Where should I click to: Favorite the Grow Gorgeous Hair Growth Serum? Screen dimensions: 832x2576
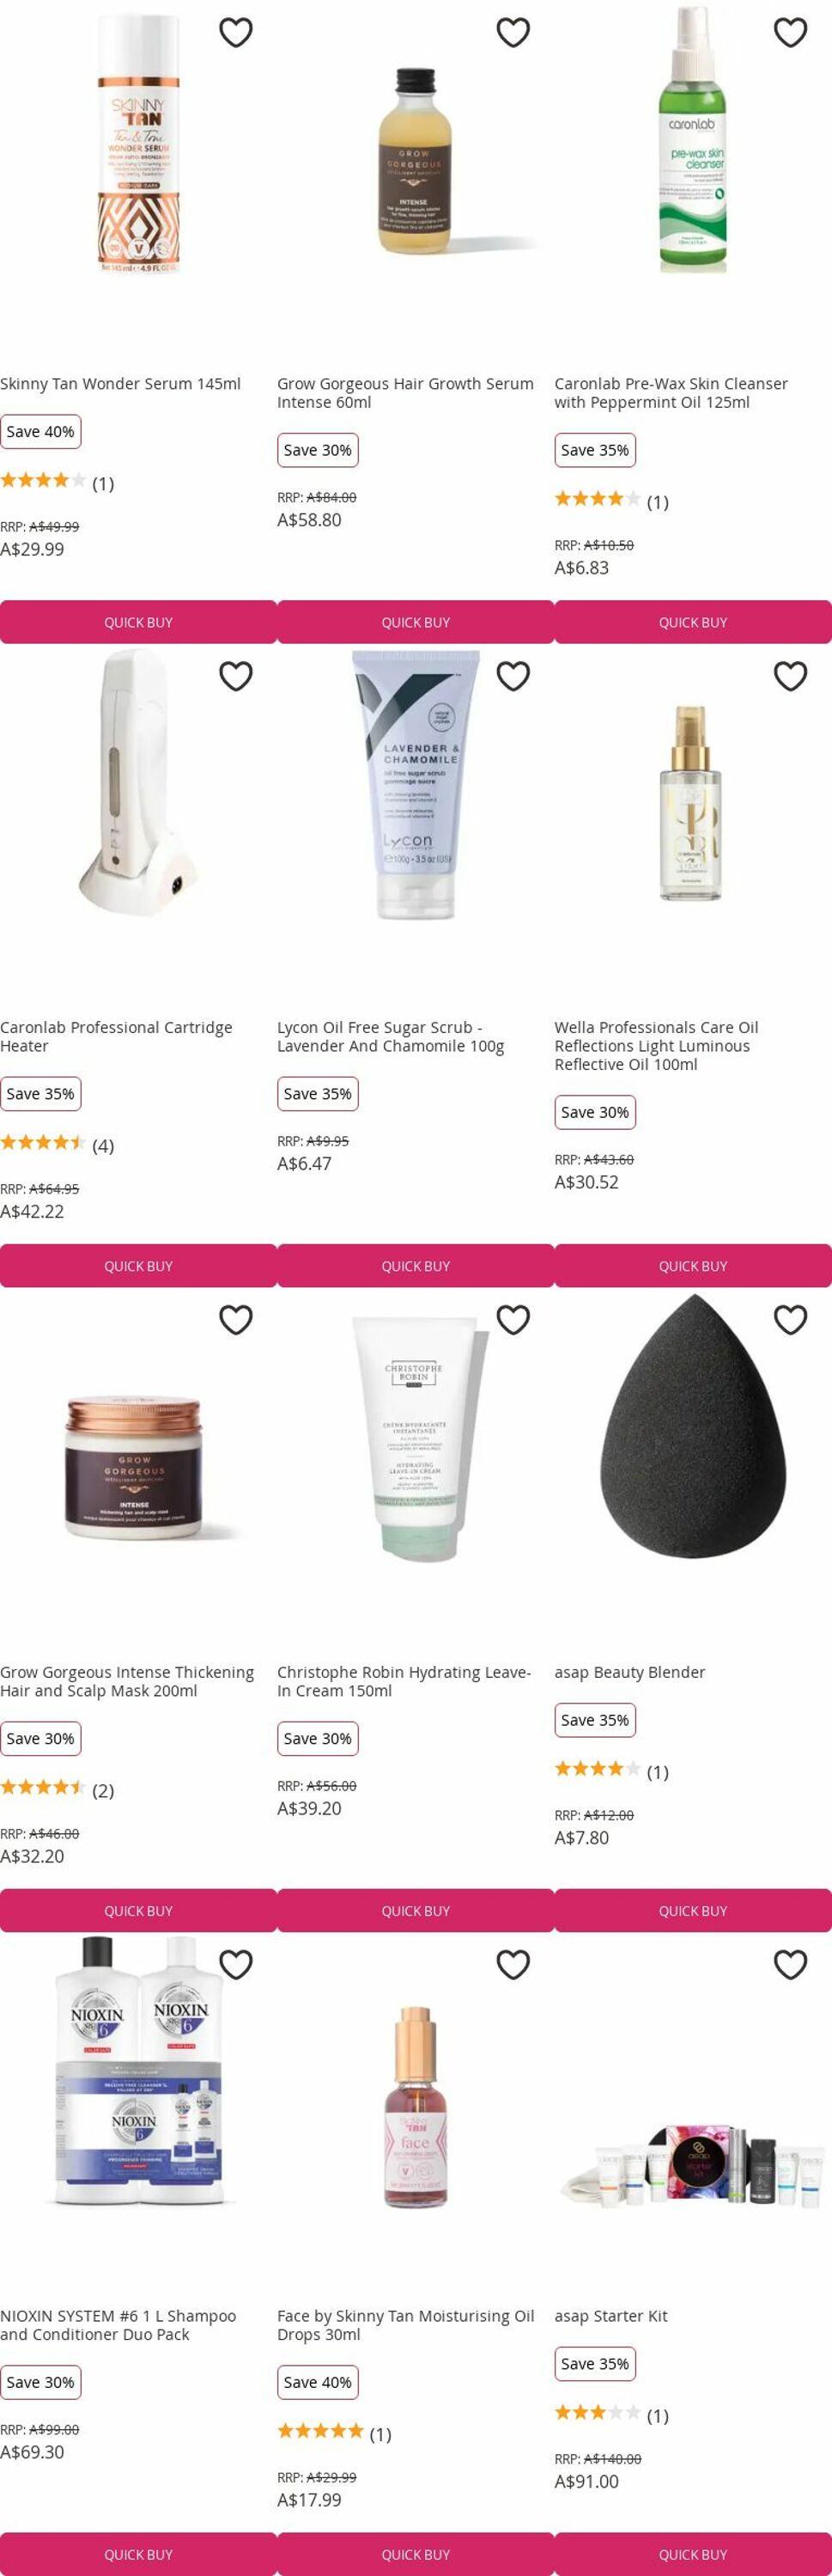tap(513, 33)
